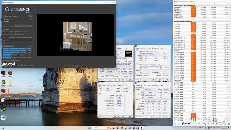Image resolution: width=231 pixels, height=130 pixels.
Task: Open the NVIDIA desktop shortcut
Action: (3, 109)
